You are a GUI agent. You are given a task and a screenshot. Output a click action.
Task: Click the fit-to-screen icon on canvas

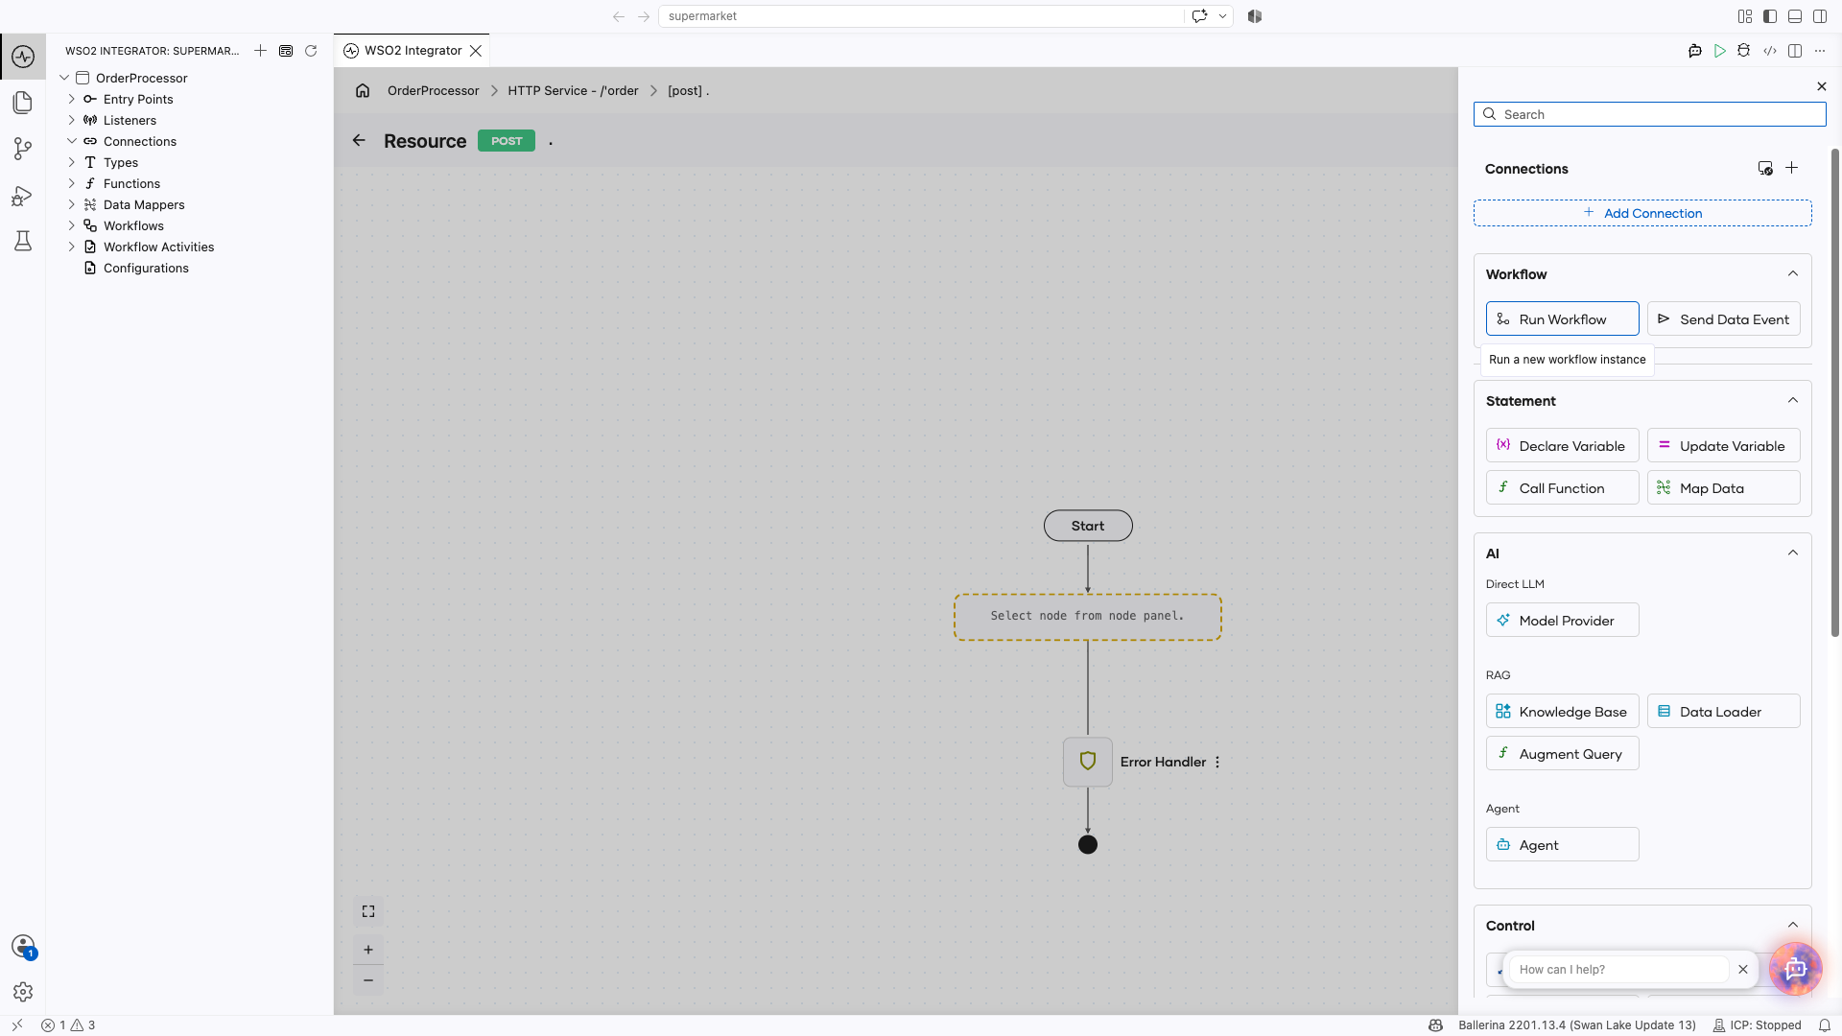(368, 911)
